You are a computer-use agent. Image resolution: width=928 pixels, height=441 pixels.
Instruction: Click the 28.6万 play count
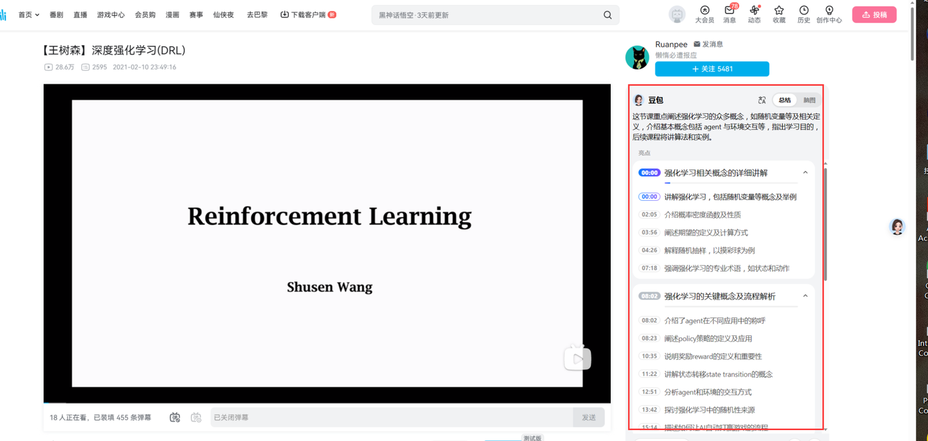pos(59,67)
